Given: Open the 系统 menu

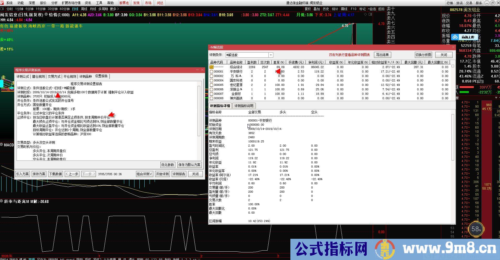Looking at the screenshot, I should (x=9, y=3).
